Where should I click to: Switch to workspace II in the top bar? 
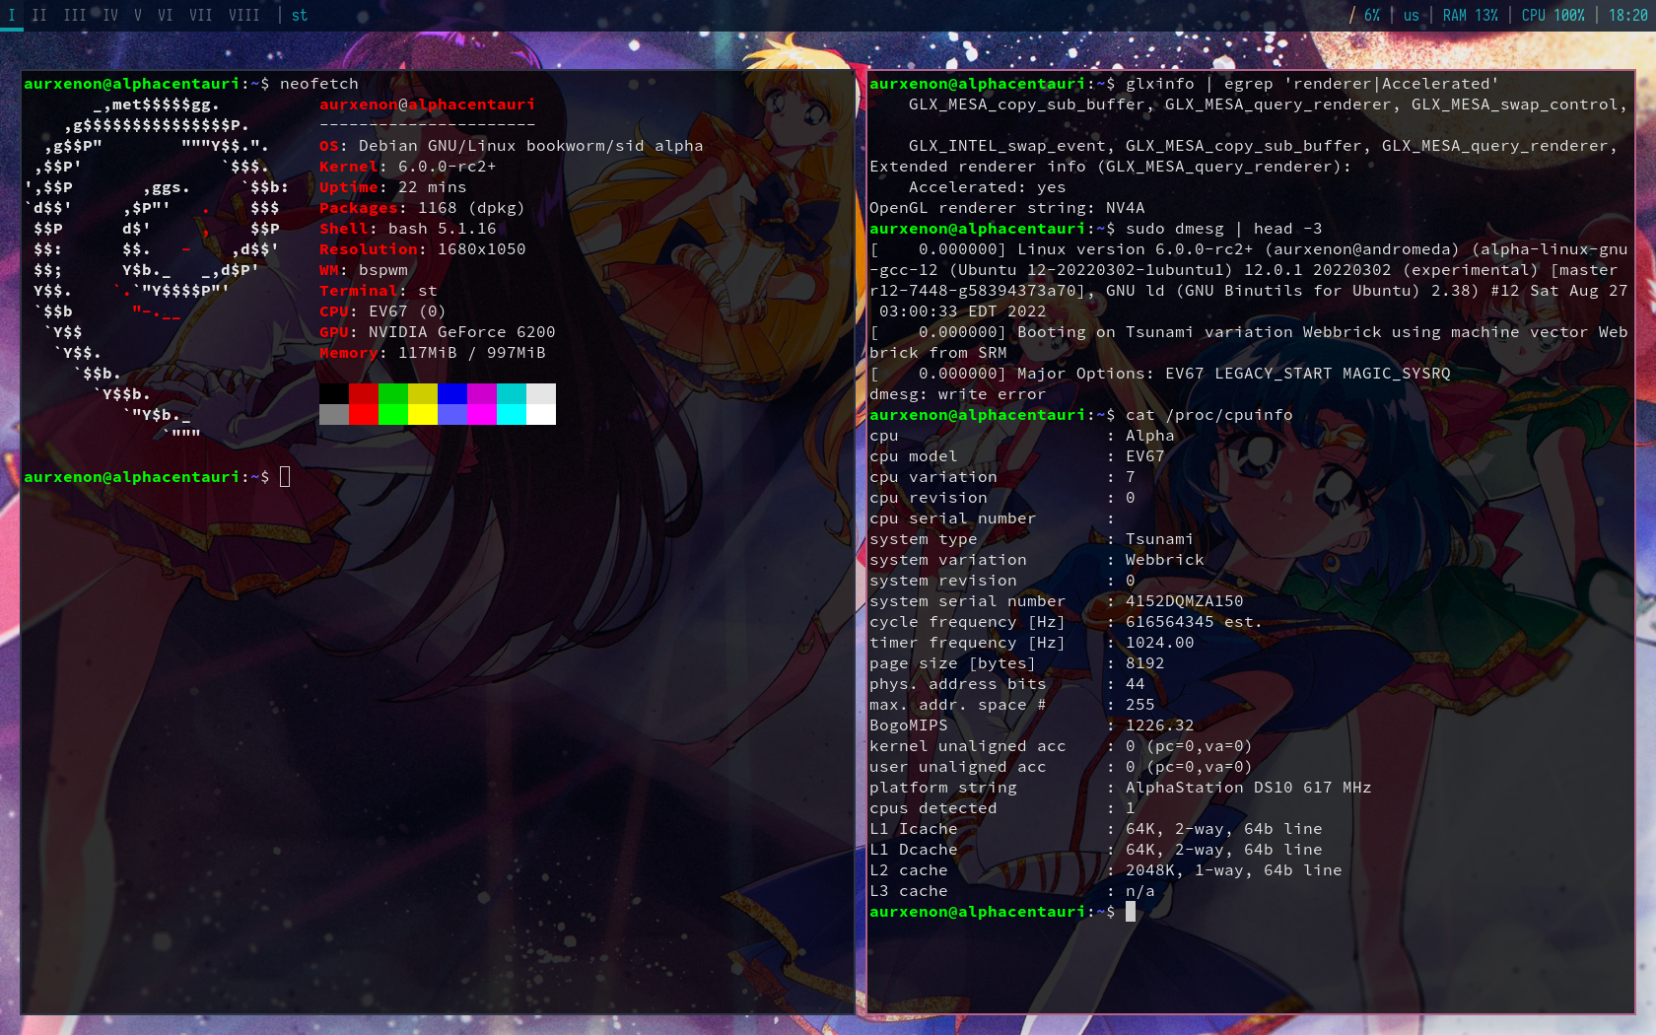[39, 15]
